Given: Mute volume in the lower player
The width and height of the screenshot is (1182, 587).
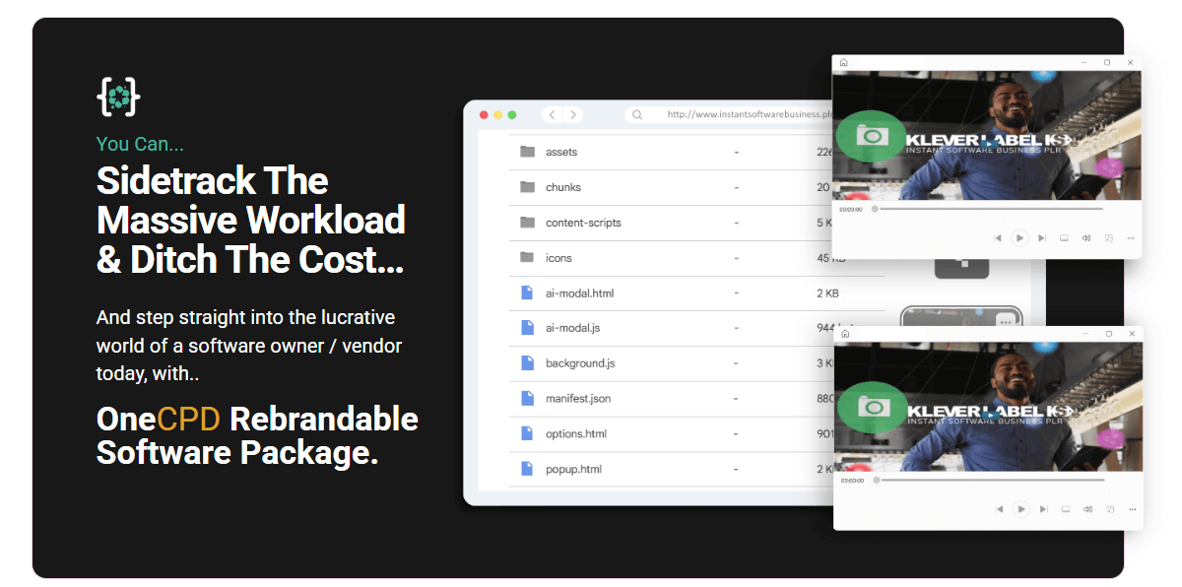Looking at the screenshot, I should click(x=1087, y=509).
